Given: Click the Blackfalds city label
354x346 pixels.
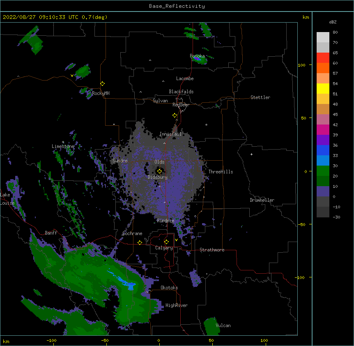Looking at the screenshot, I should click(x=181, y=92).
